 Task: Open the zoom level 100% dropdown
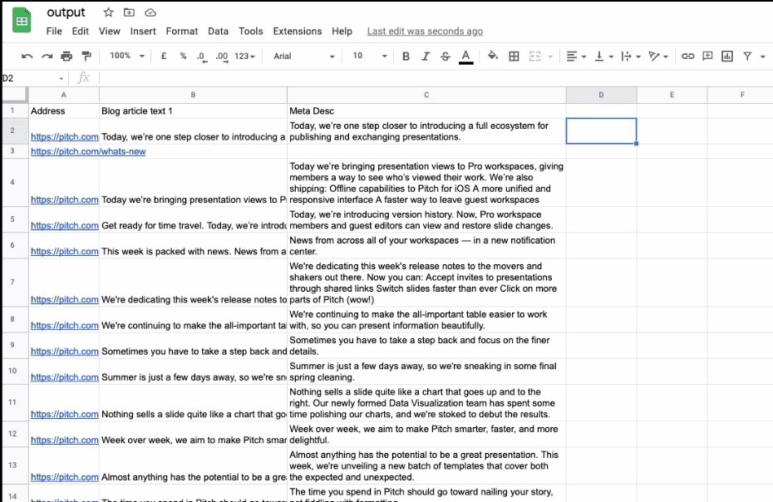click(x=126, y=56)
